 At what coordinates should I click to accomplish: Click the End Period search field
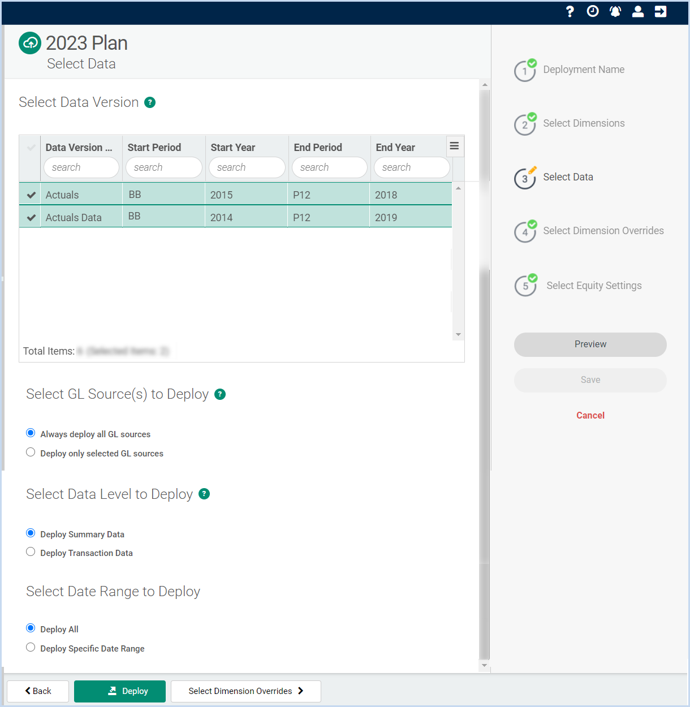pos(330,167)
